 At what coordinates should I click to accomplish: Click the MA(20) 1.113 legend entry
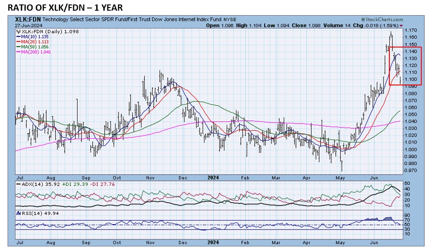pos(33,42)
